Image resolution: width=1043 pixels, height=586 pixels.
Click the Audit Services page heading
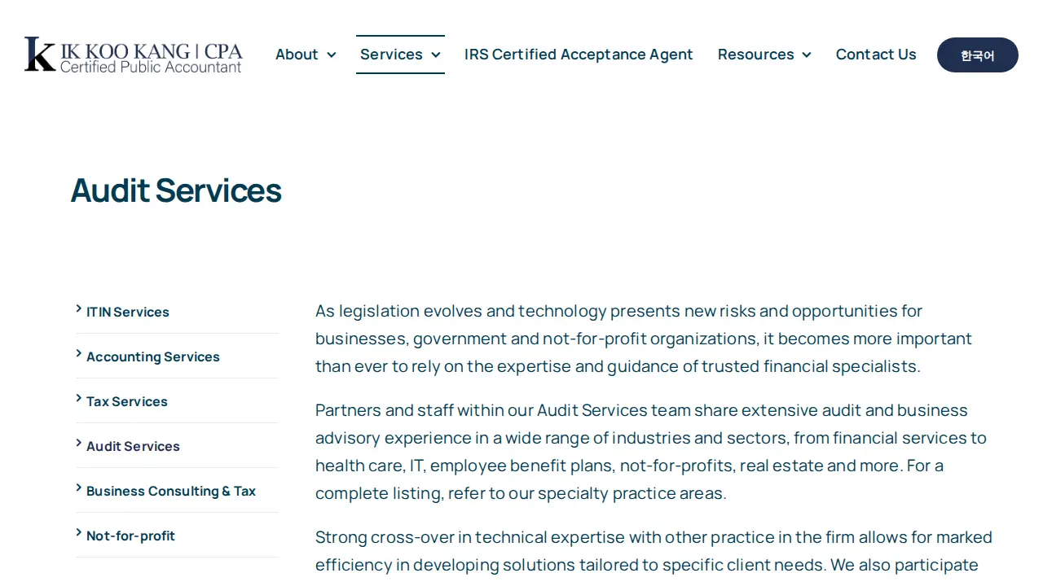click(x=176, y=190)
